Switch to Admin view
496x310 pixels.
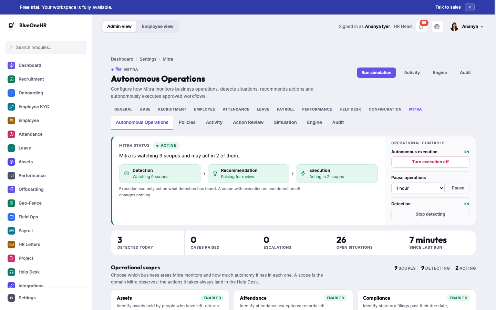point(119,27)
